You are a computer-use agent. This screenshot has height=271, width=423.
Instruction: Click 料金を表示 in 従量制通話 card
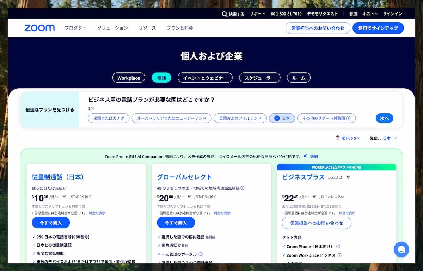pyautogui.click(x=97, y=213)
